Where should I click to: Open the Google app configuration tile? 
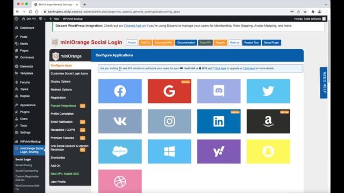(169, 91)
